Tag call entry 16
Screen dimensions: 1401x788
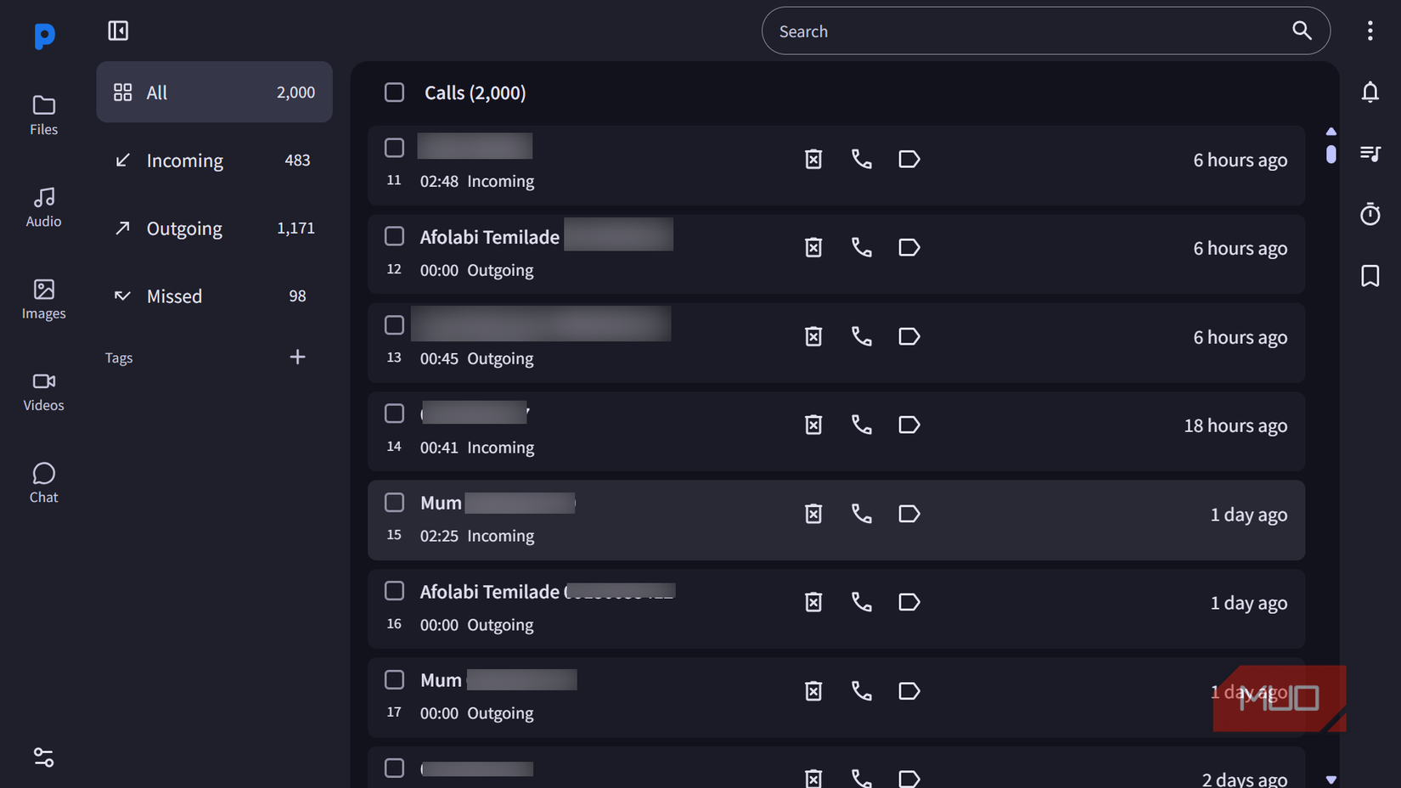pyautogui.click(x=909, y=602)
